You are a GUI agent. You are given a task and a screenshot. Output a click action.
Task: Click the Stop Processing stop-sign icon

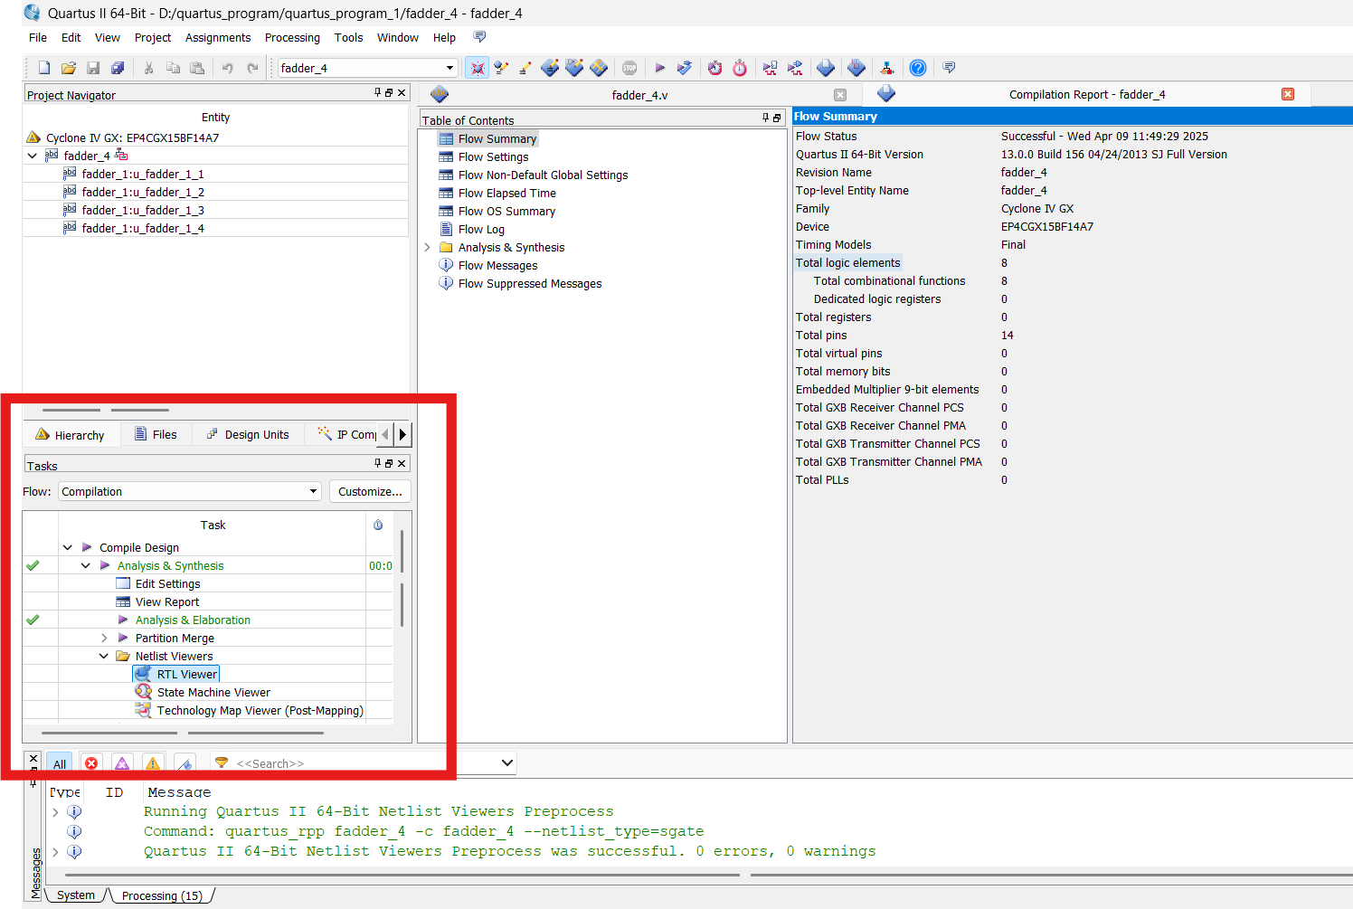tap(629, 68)
